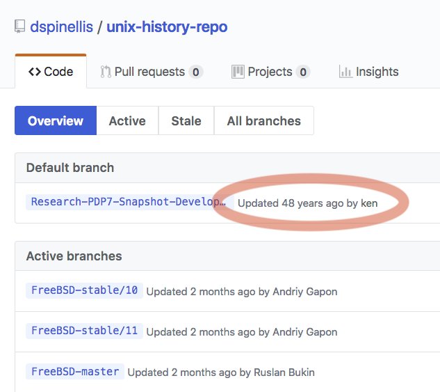Show the All branches view
This screenshot has height=392, width=440.
click(x=263, y=120)
